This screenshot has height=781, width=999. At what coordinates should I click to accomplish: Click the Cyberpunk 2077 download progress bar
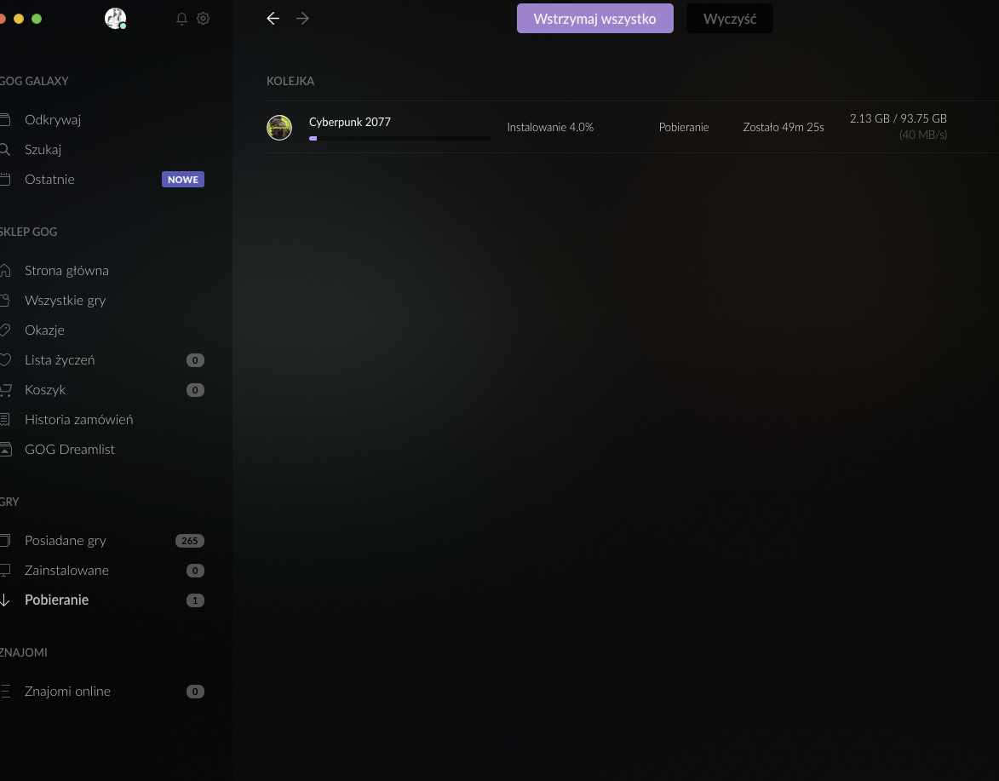click(x=399, y=138)
